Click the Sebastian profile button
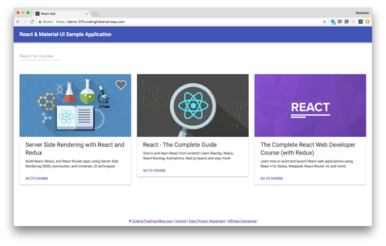 pyautogui.click(x=362, y=13)
